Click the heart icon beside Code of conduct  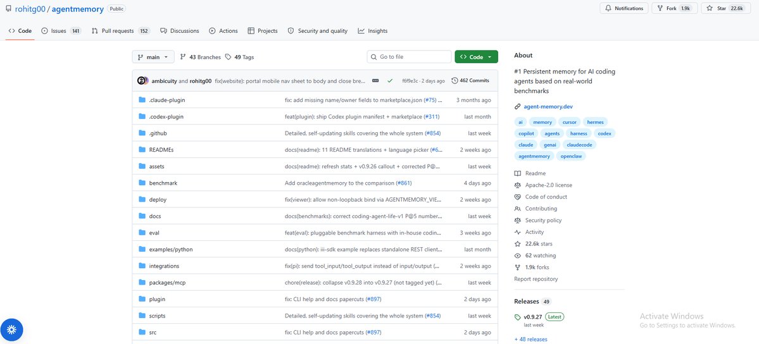(x=517, y=197)
